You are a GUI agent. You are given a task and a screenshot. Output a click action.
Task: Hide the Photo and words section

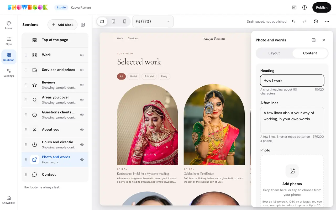[82, 160]
